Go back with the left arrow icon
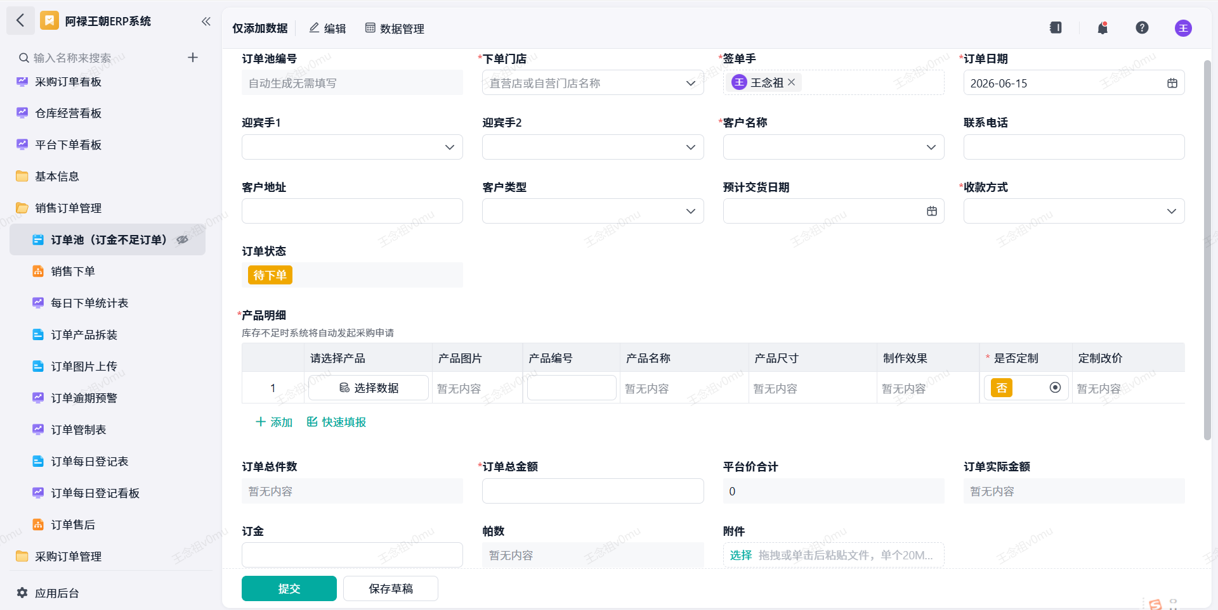Viewport: 1218px width, 610px height. [20, 21]
